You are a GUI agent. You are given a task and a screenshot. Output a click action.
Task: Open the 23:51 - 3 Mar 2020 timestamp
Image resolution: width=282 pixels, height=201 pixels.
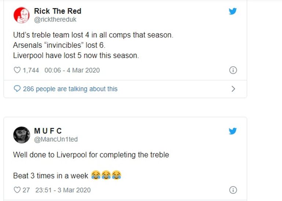point(63,190)
